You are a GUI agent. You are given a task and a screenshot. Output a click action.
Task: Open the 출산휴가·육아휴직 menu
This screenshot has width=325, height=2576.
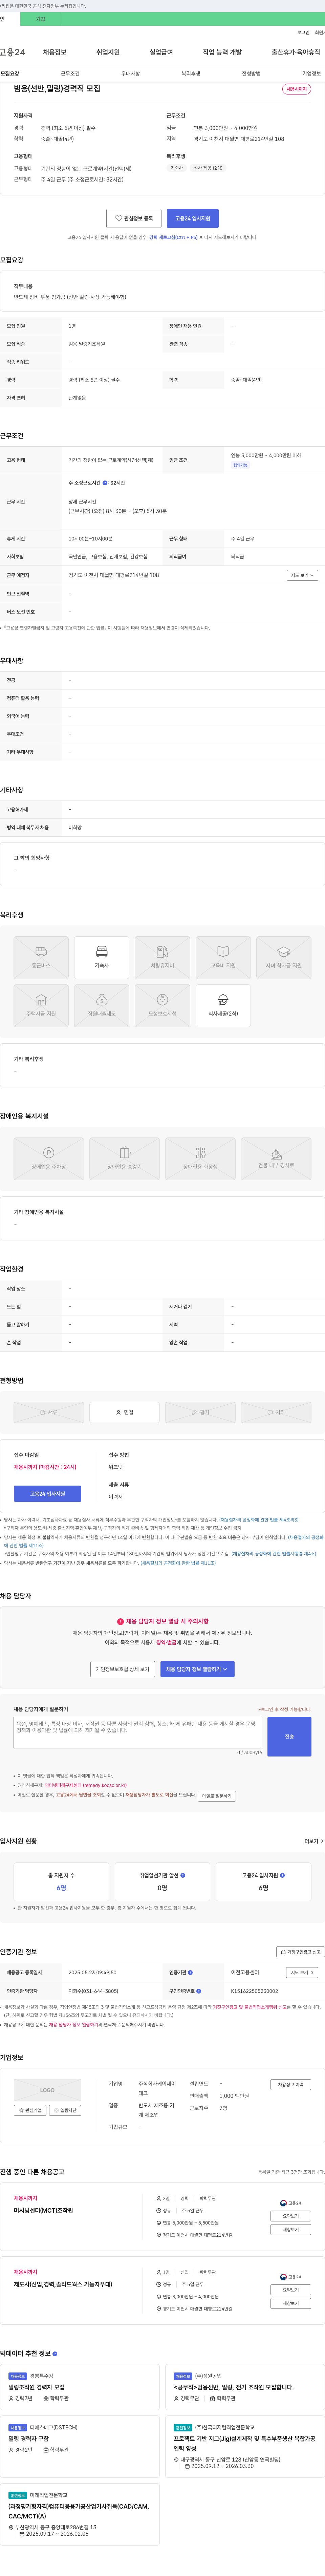(x=296, y=52)
